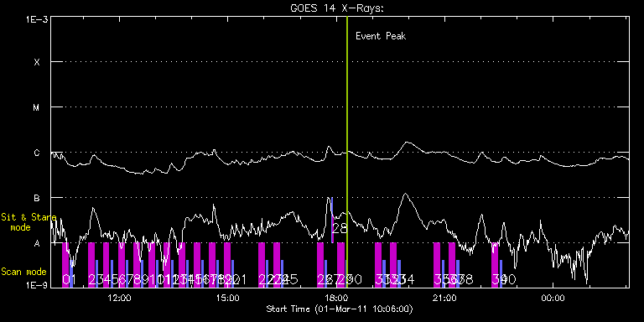Click the 'Event Peak' annotation text
644x322 pixels.
click(x=381, y=36)
